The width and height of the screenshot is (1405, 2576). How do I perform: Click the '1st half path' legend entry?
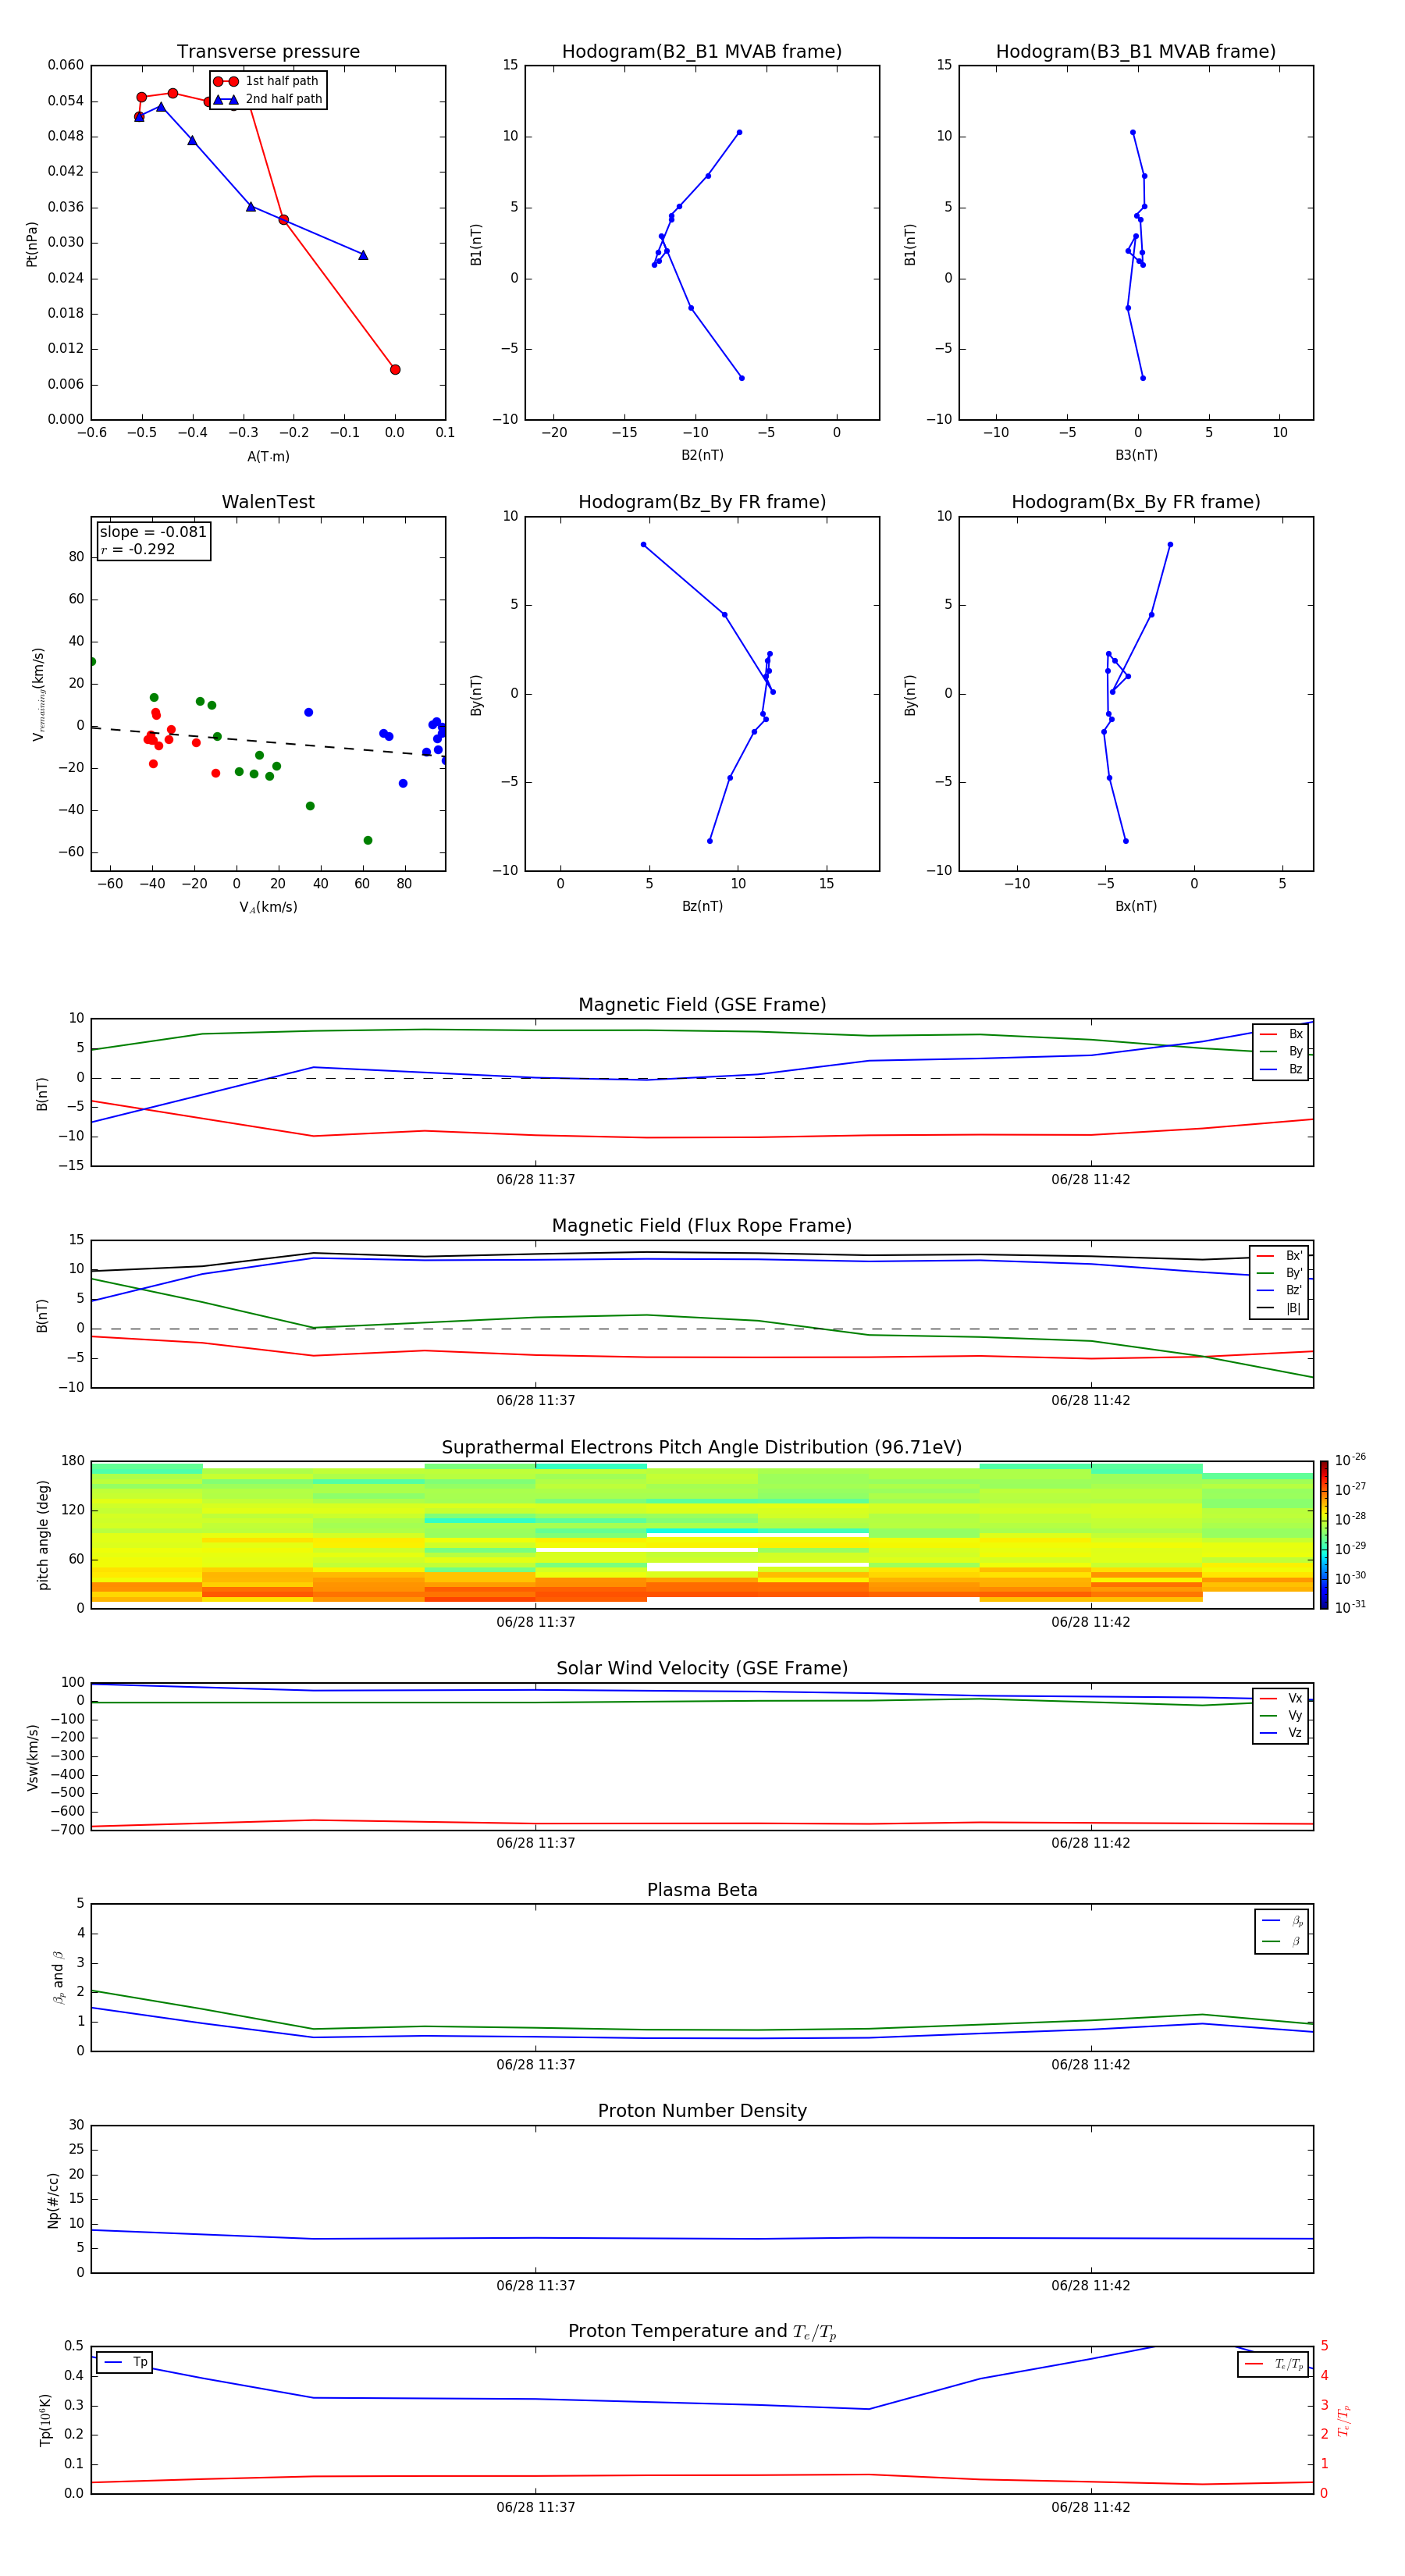[266, 81]
